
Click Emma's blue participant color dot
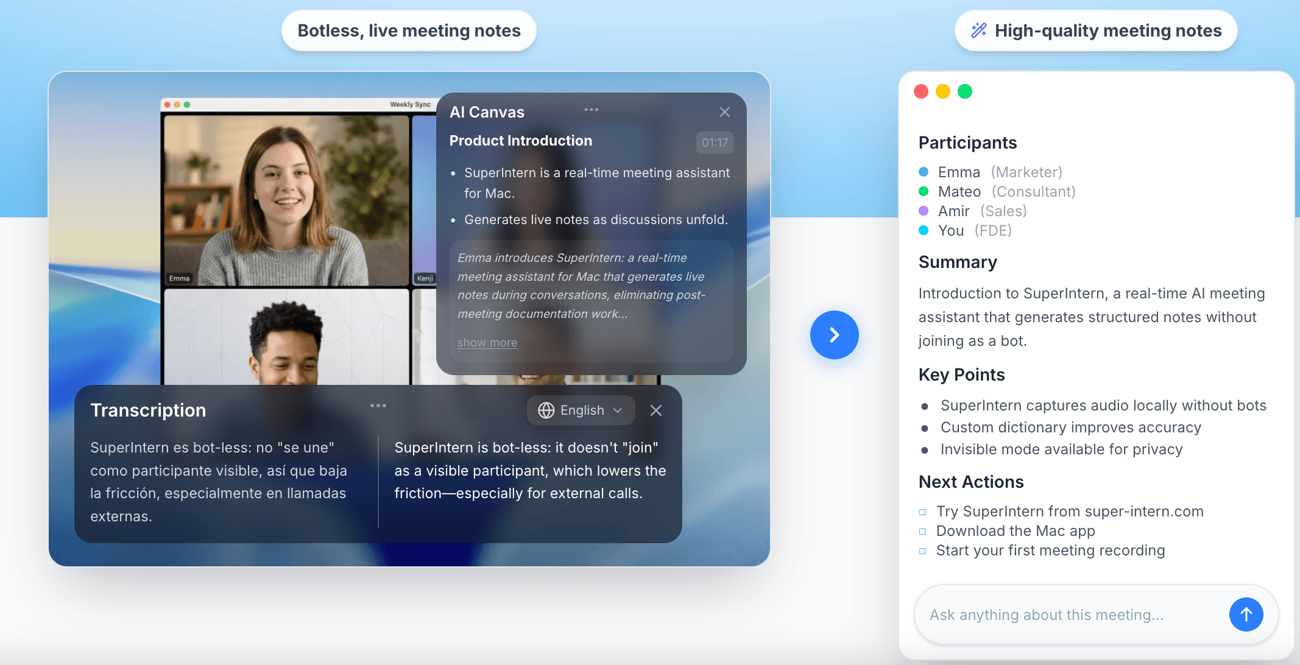[924, 172]
